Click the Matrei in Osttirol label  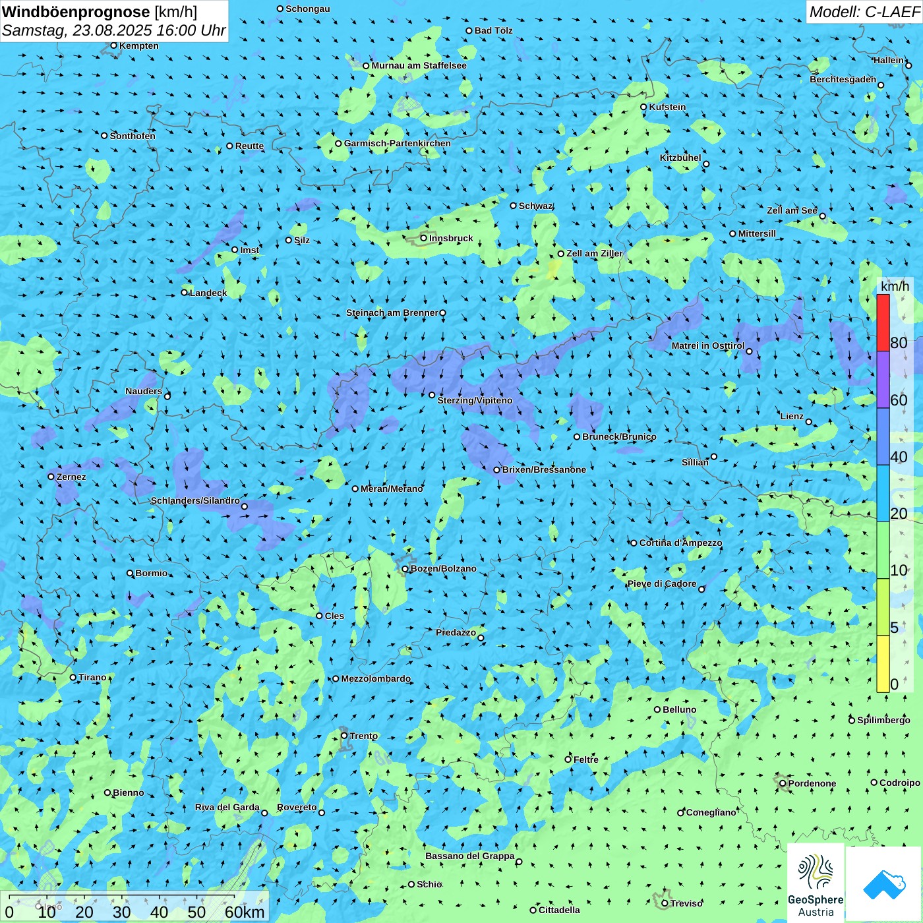click(x=708, y=345)
